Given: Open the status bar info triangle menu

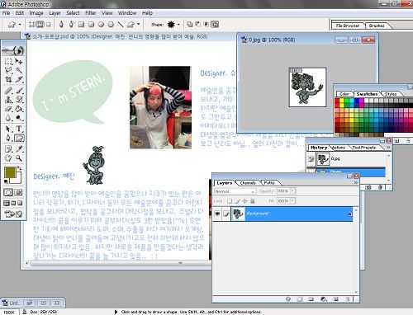Looking at the screenshot, I should tap(116, 312).
